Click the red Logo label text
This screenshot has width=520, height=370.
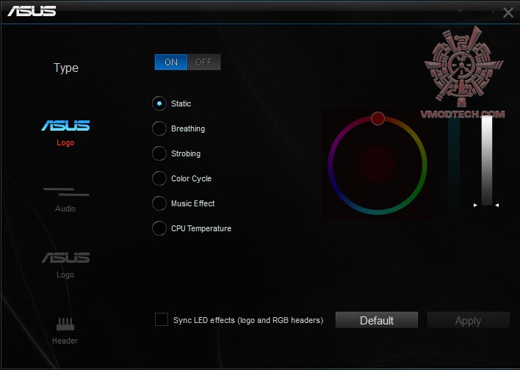click(65, 143)
